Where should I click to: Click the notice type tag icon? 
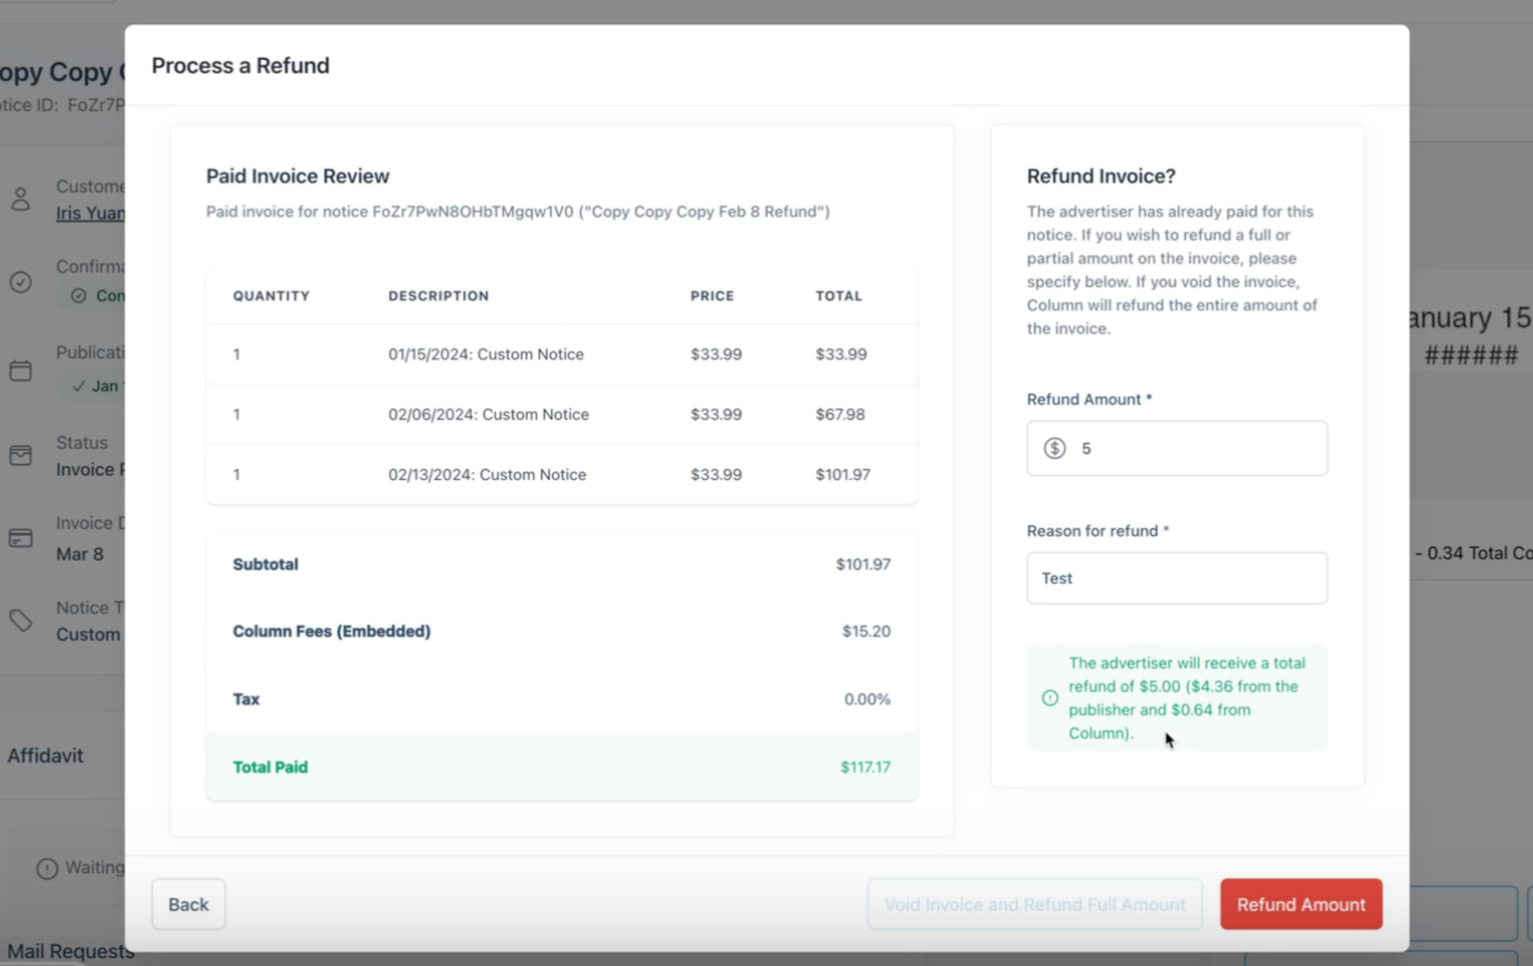click(21, 621)
